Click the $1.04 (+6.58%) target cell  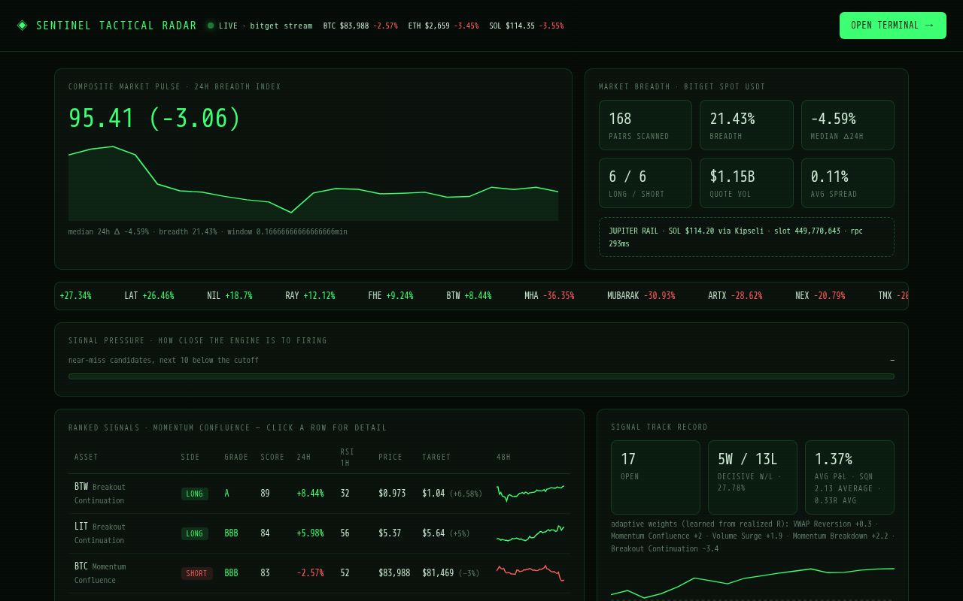(x=452, y=494)
